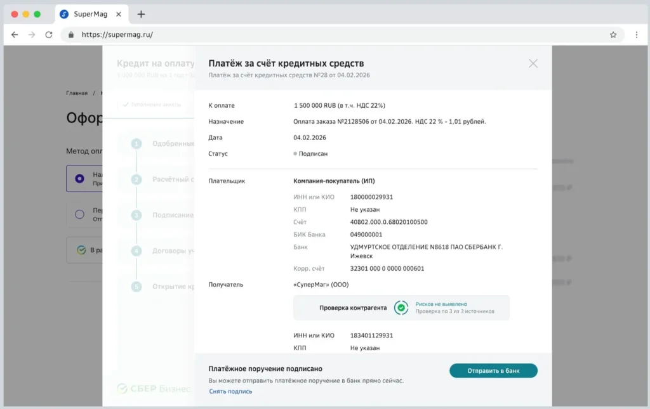The height and width of the screenshot is (409, 650).
Task: Click the Главная breadcrumb link
Action: 77,93
